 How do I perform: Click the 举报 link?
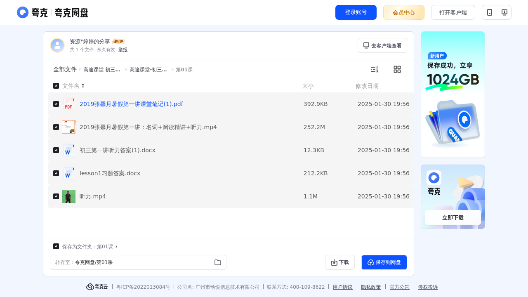[x=123, y=49]
